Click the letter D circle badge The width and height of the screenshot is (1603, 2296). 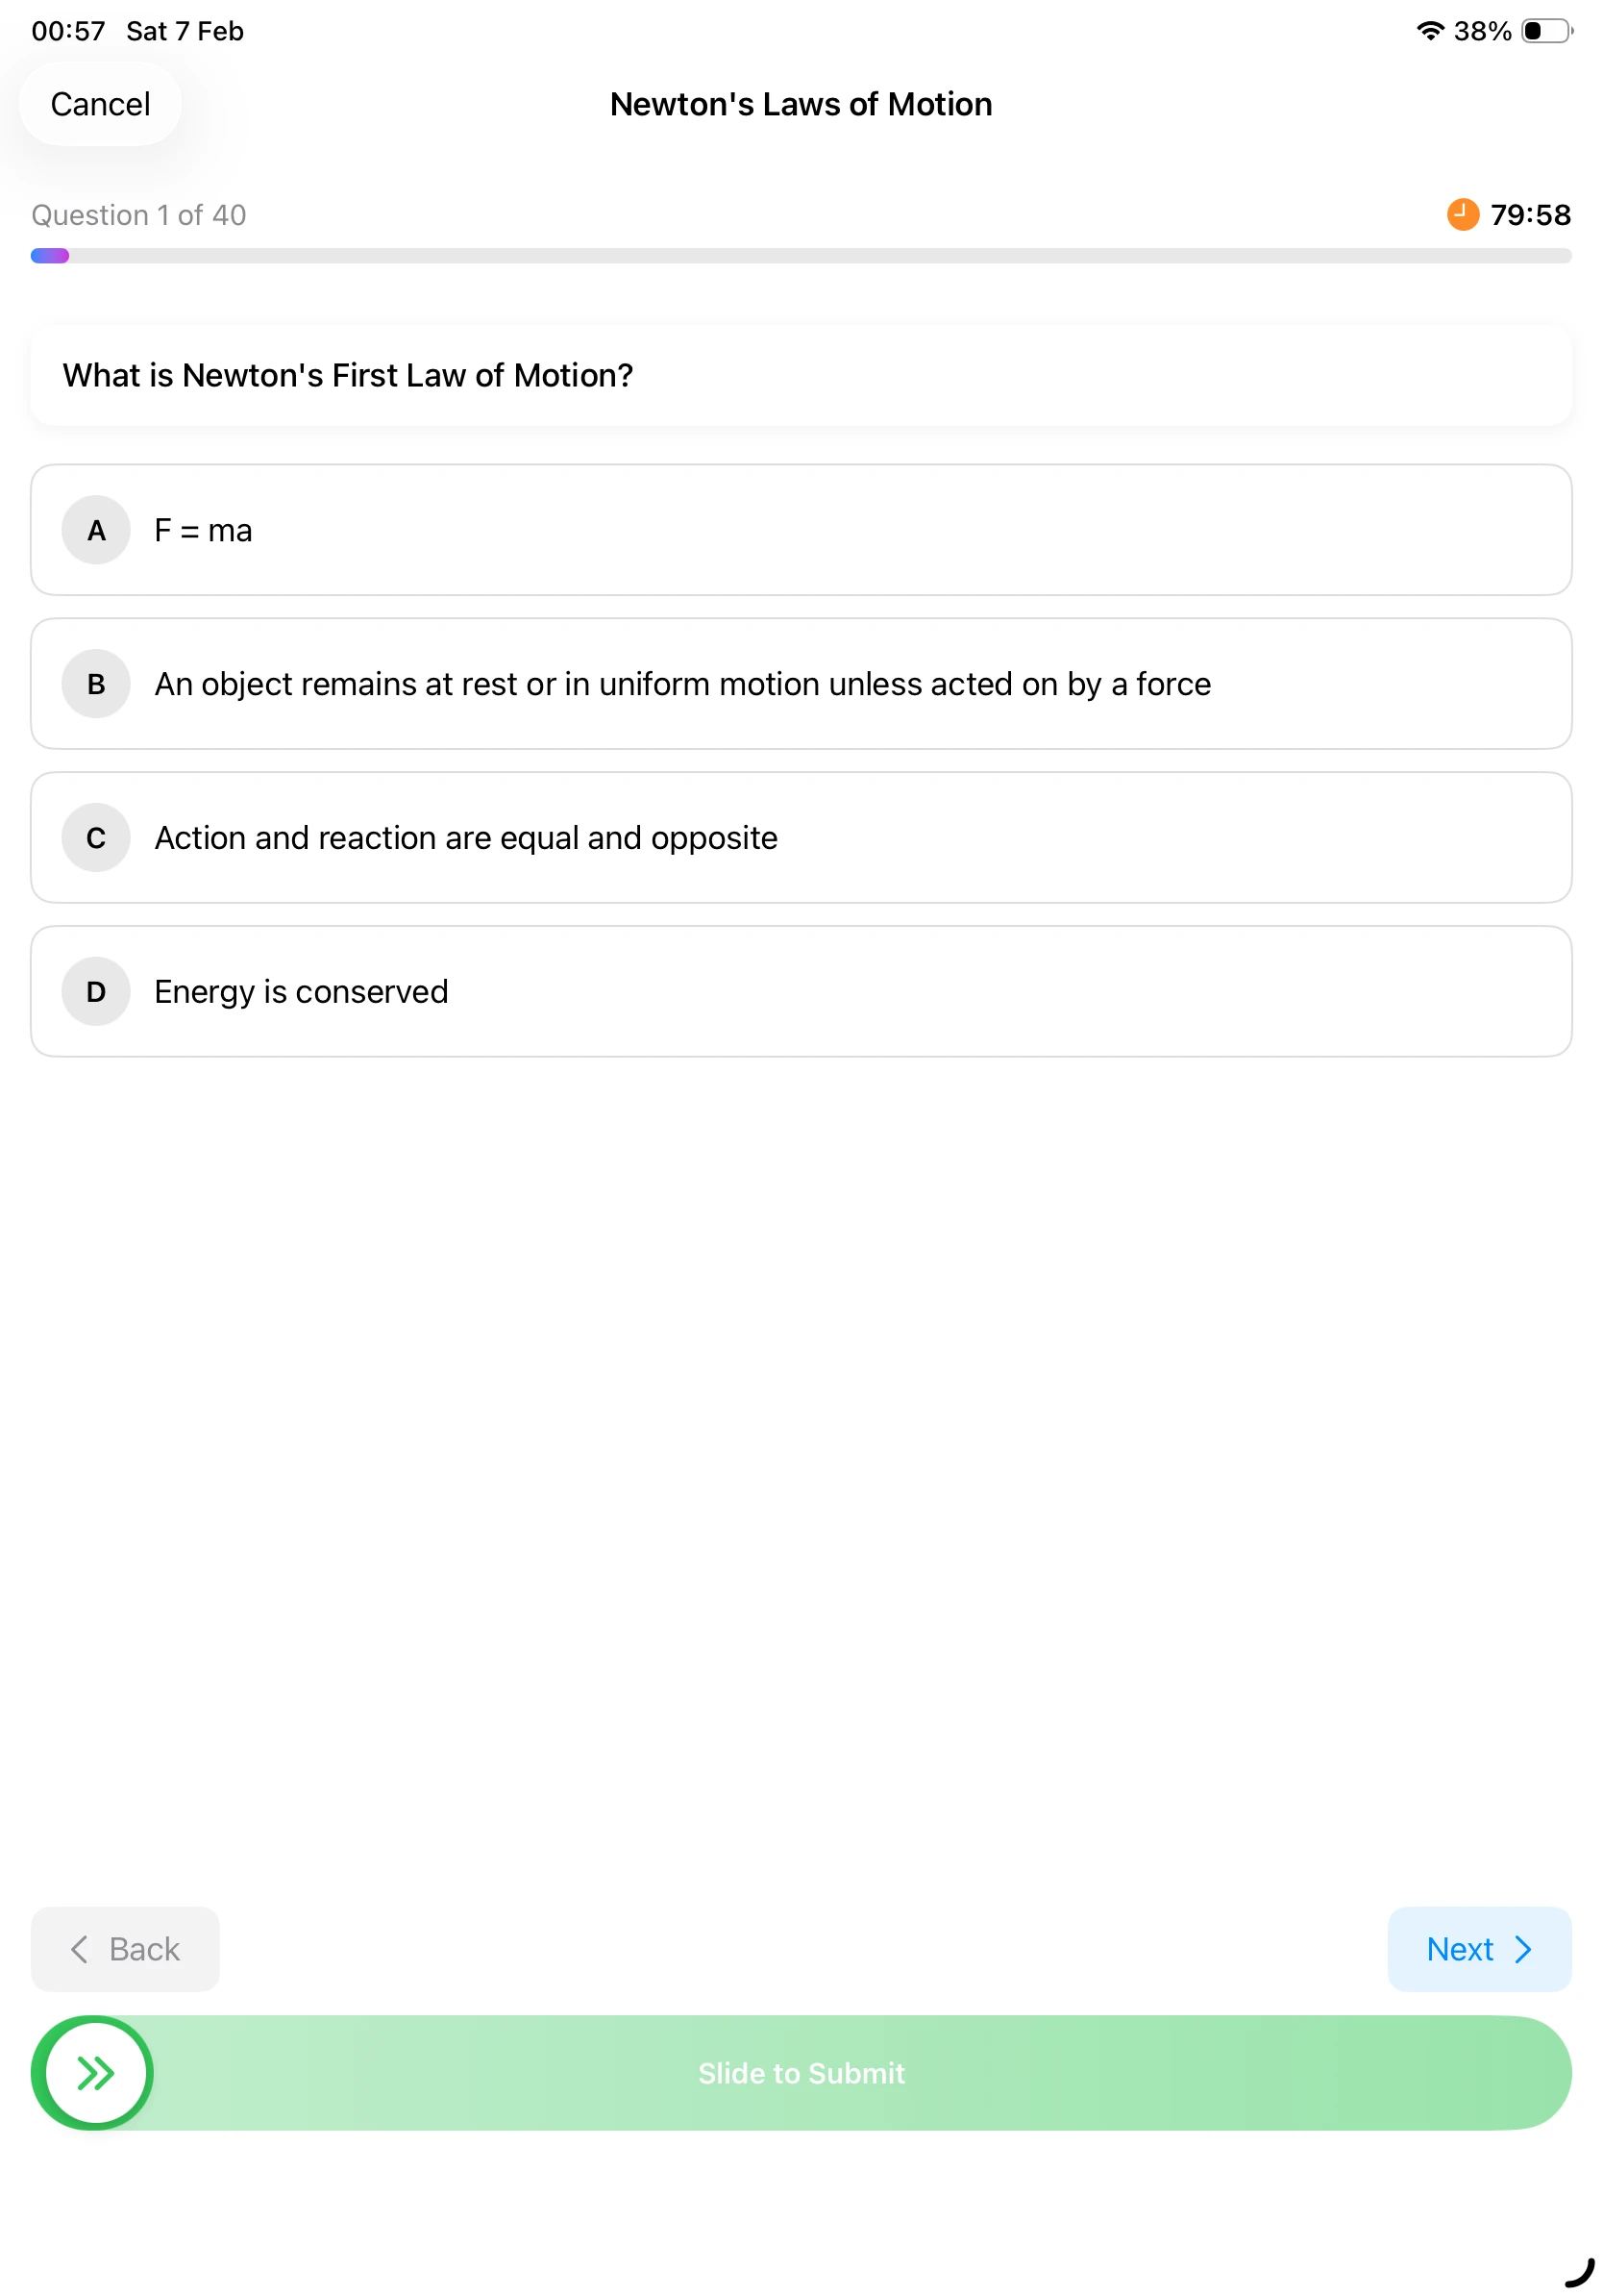click(95, 991)
